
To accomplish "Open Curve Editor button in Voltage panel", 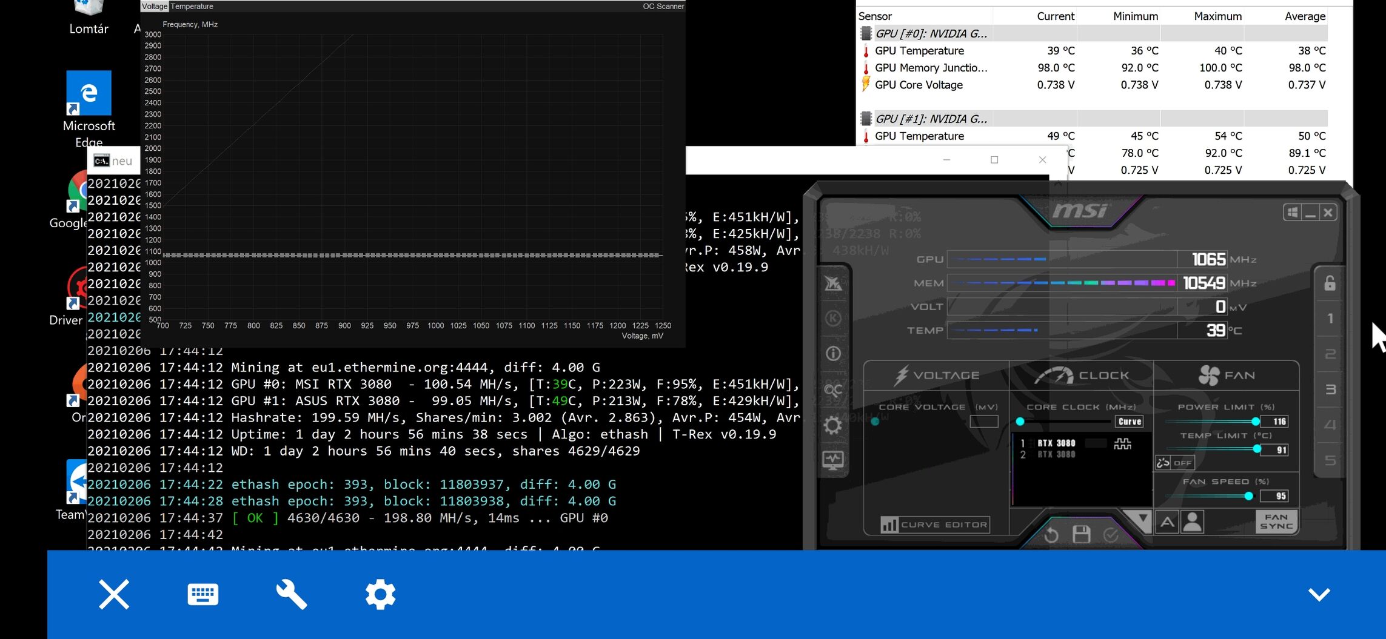I will pos(936,525).
